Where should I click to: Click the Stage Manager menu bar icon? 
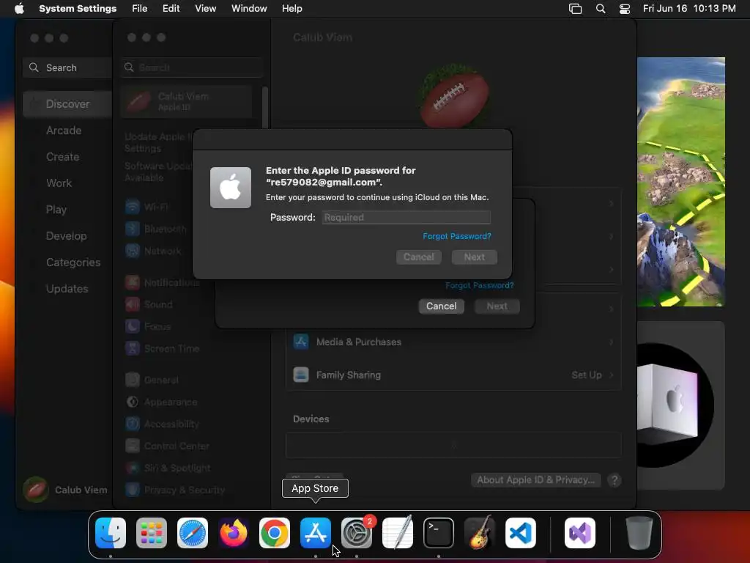pyautogui.click(x=576, y=9)
